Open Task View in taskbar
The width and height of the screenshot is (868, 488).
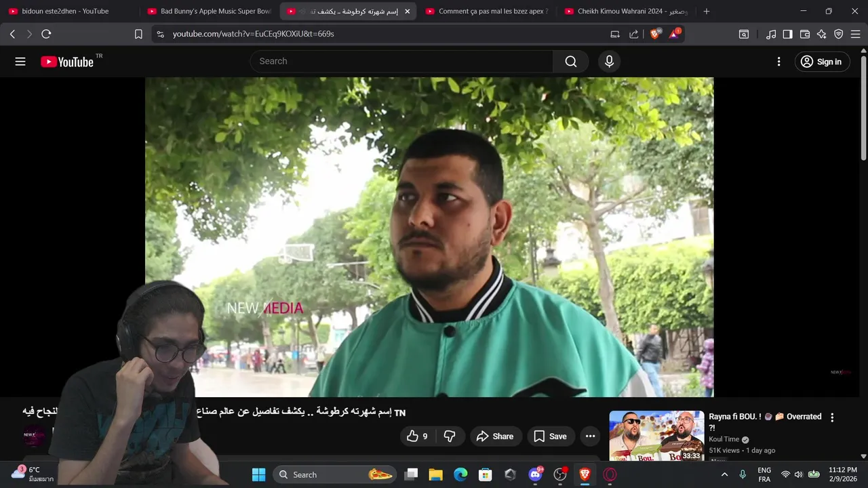[x=411, y=474]
